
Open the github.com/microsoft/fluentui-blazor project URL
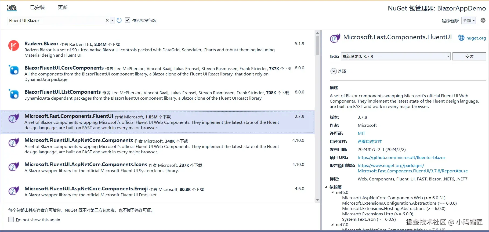click(x=401, y=158)
